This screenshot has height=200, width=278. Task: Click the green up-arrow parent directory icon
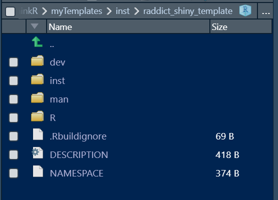coord(37,42)
